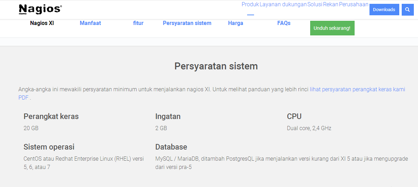Select the Persyaratan sistem tab

(187, 23)
